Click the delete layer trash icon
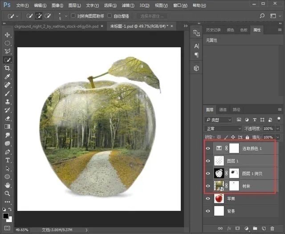 coord(272,228)
